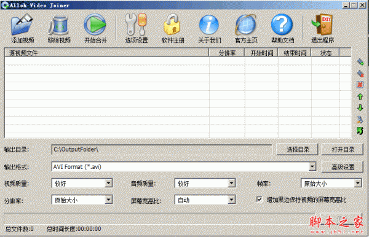
Task: Click the 源视频文件 column header
Action: 106,53
